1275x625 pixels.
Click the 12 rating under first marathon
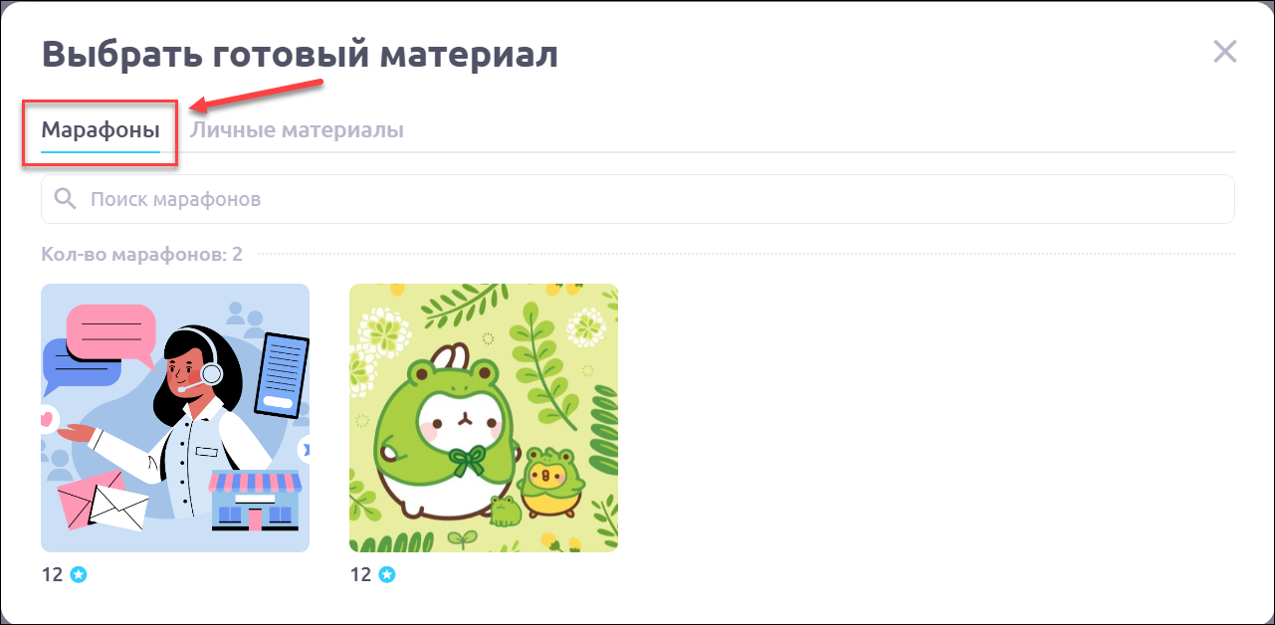point(52,575)
